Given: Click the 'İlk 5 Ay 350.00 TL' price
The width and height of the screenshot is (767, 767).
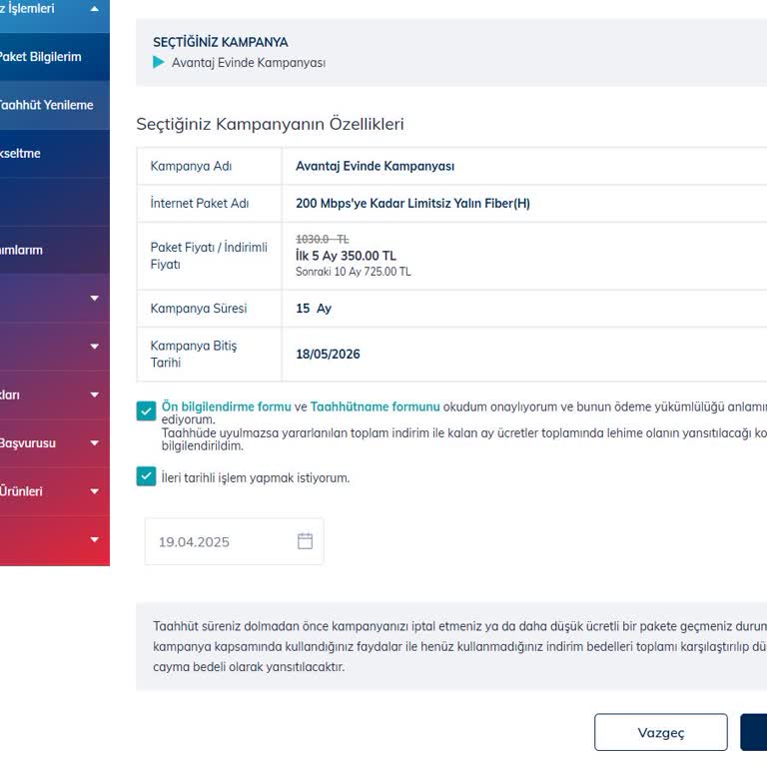Looking at the screenshot, I should (346, 256).
